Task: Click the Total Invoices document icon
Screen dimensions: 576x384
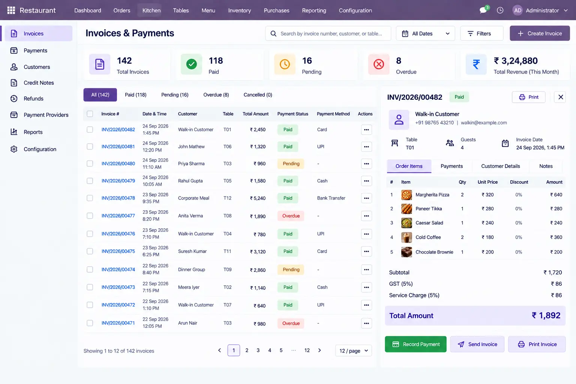Action: 99,64
